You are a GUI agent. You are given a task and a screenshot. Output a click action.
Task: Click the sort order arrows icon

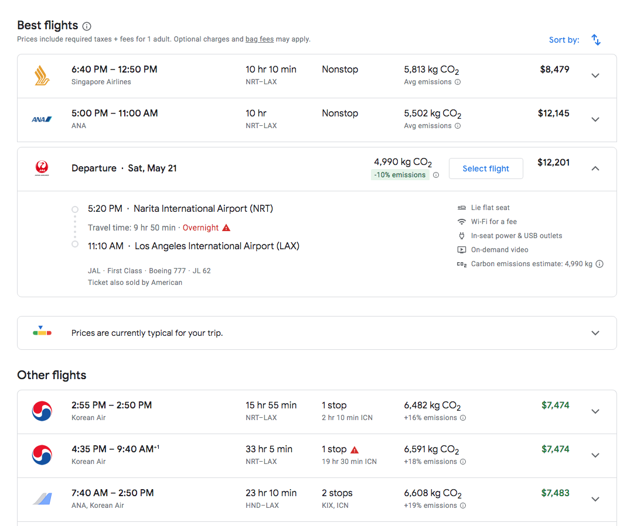pos(596,40)
